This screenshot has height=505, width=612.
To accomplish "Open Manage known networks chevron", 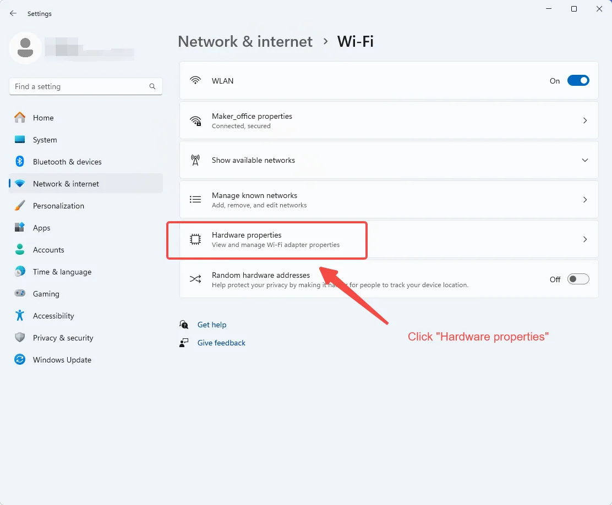I will tap(584, 200).
